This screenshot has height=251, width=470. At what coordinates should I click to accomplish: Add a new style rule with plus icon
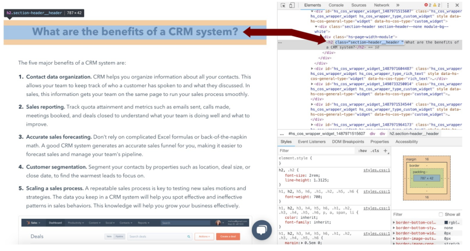click(385, 151)
